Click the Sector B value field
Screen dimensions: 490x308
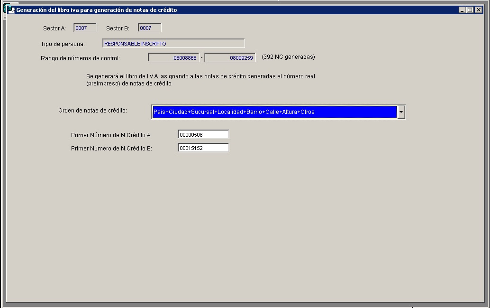[150, 28]
